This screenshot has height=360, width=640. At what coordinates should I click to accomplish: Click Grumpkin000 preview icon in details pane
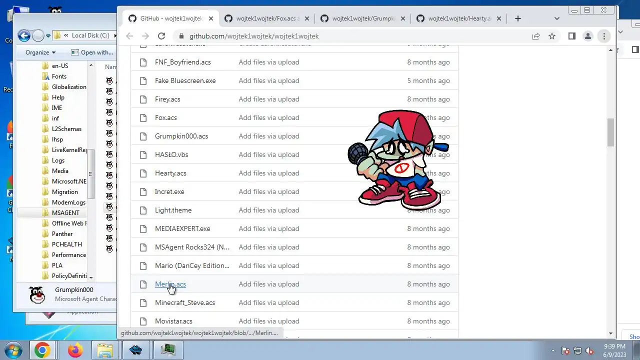pyautogui.click(x=37, y=295)
